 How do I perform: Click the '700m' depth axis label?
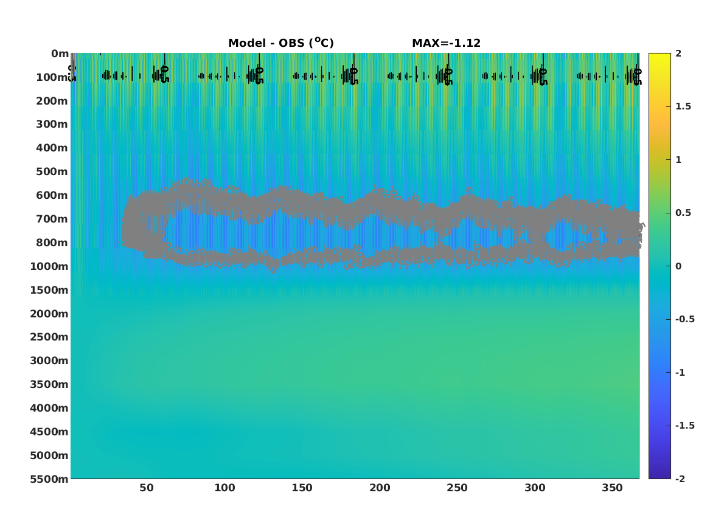tap(52, 219)
